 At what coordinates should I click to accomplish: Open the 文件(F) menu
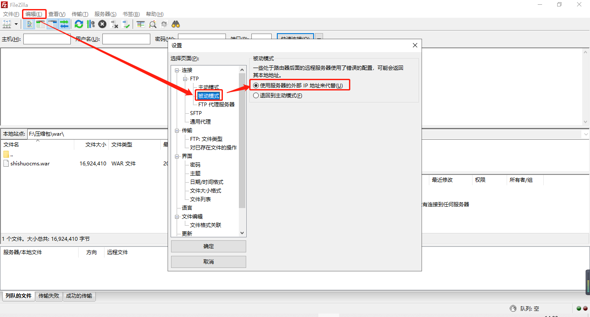(x=11, y=14)
